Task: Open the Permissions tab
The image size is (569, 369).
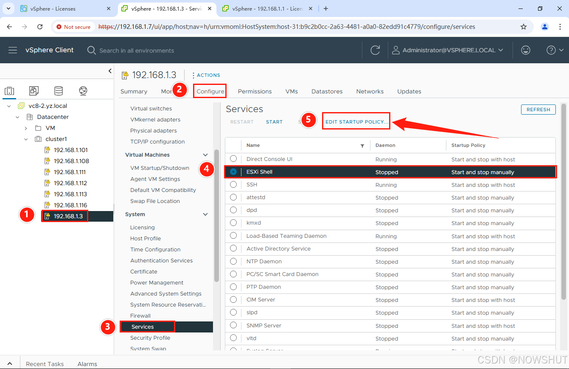Action: pyautogui.click(x=255, y=91)
